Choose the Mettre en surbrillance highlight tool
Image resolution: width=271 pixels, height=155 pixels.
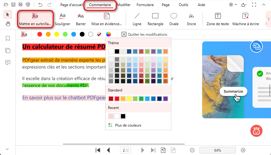point(35,19)
